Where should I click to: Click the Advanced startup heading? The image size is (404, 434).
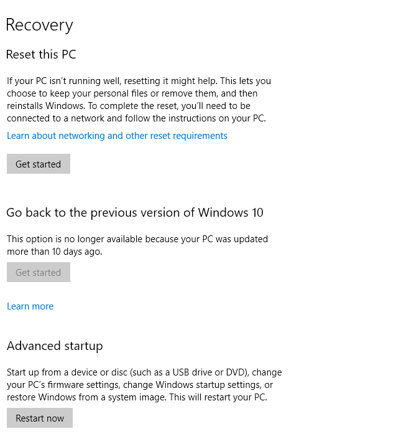point(55,346)
